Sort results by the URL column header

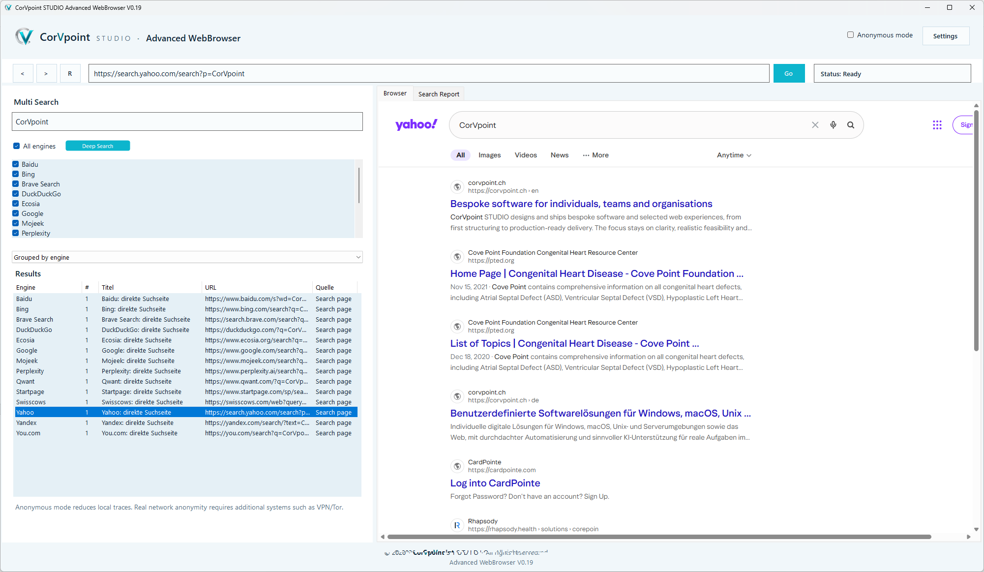pos(257,287)
